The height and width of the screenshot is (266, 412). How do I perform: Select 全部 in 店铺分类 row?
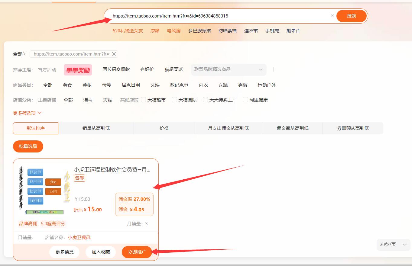pos(68,100)
